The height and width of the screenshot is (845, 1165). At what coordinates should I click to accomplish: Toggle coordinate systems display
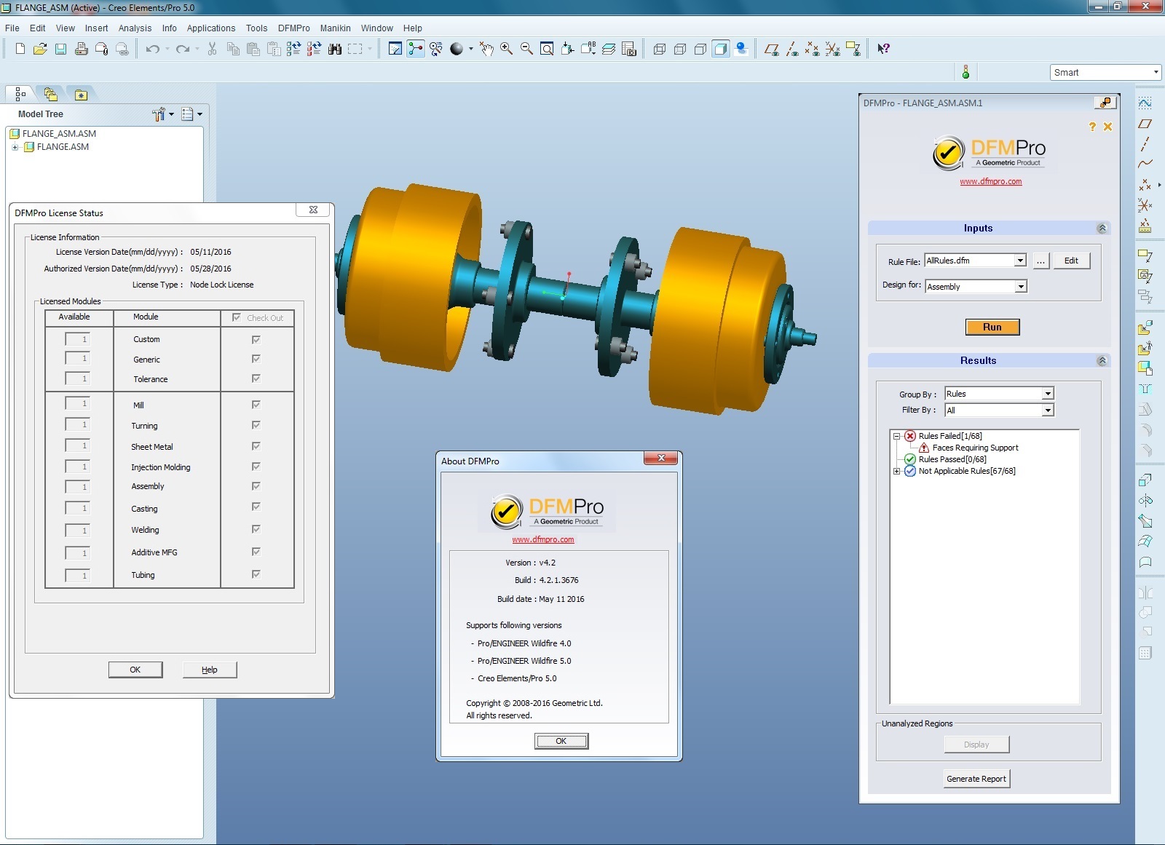click(x=833, y=49)
